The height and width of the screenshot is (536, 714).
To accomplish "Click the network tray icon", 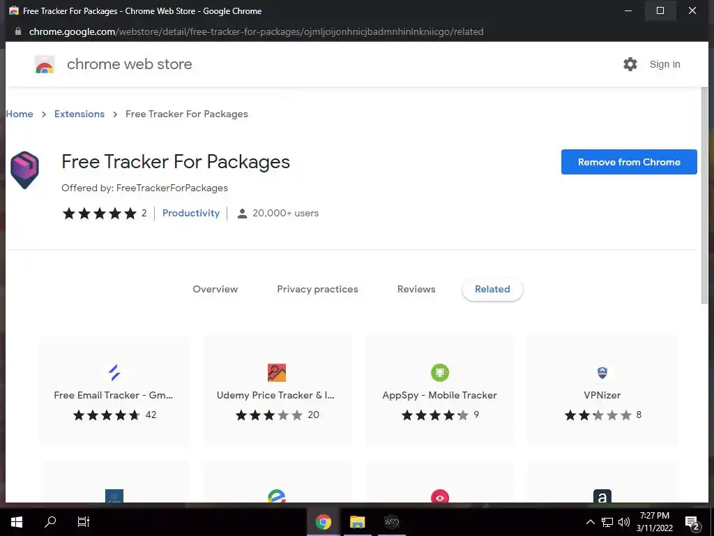I will 607,522.
